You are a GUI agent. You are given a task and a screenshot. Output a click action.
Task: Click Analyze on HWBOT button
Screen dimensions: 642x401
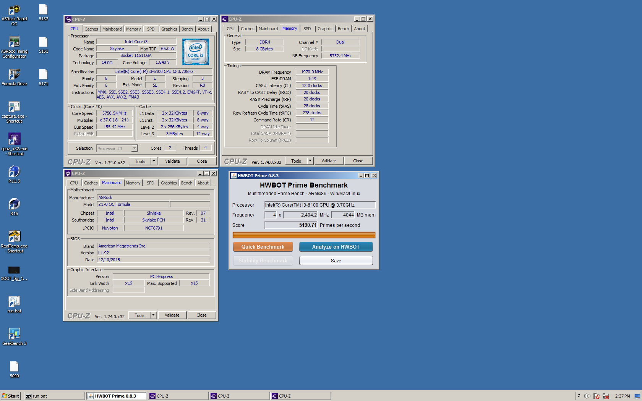pos(336,247)
